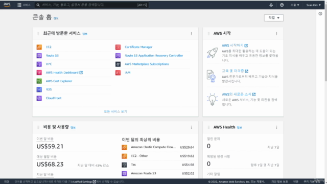327x184 pixels.
Task: Click the IAM service icon
Action: point(118,73)
